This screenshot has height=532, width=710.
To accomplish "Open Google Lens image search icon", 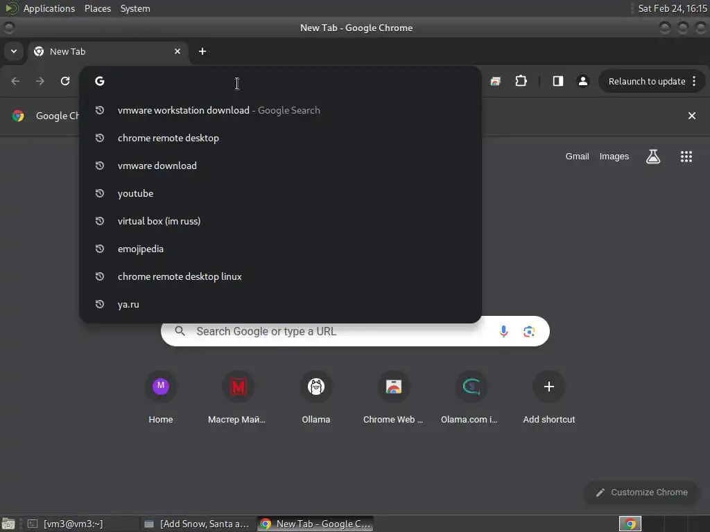I will pos(529,331).
